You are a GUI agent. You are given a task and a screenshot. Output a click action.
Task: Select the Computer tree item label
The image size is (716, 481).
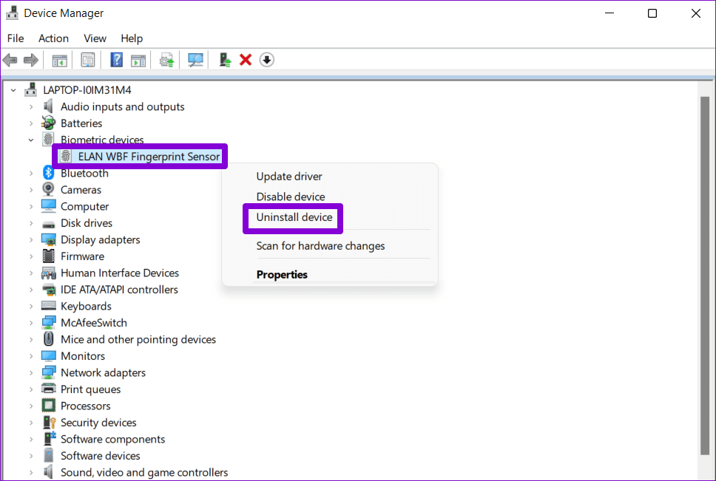(x=84, y=207)
